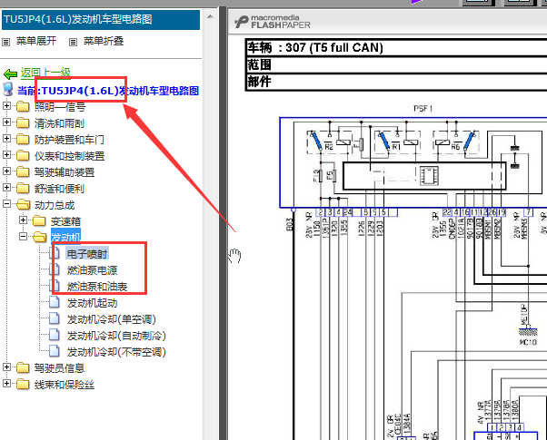Click the document icon of 发动机起动
This screenshot has width=547, height=440.
point(55,302)
